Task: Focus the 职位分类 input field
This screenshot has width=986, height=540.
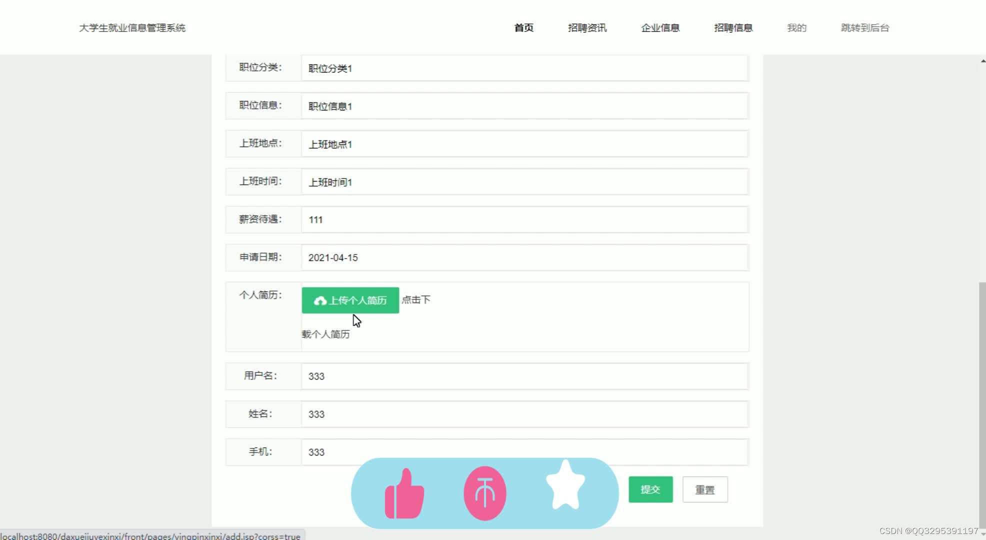Action: [525, 68]
